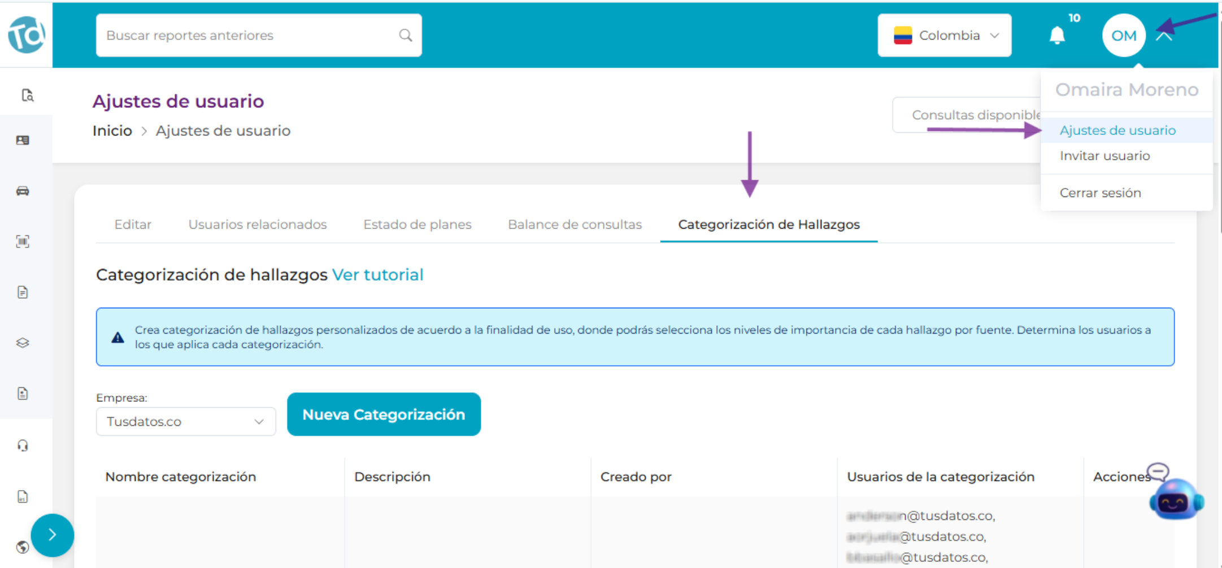Screen dimensions: 1222x568
Task: Open the Colombia country dropdown
Action: point(944,35)
